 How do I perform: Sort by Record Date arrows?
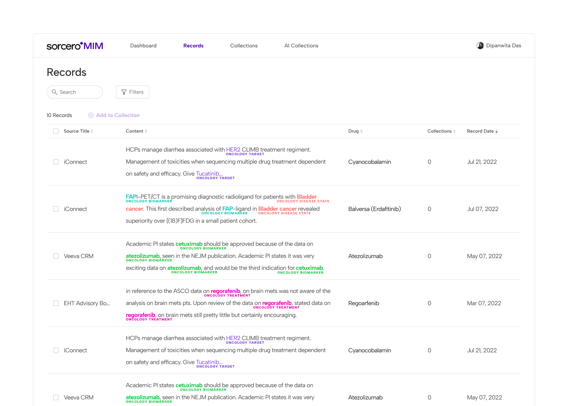click(x=496, y=131)
